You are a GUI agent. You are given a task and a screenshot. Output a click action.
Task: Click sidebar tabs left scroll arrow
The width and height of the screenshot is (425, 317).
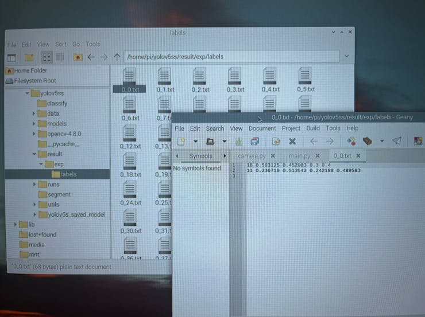click(x=177, y=156)
